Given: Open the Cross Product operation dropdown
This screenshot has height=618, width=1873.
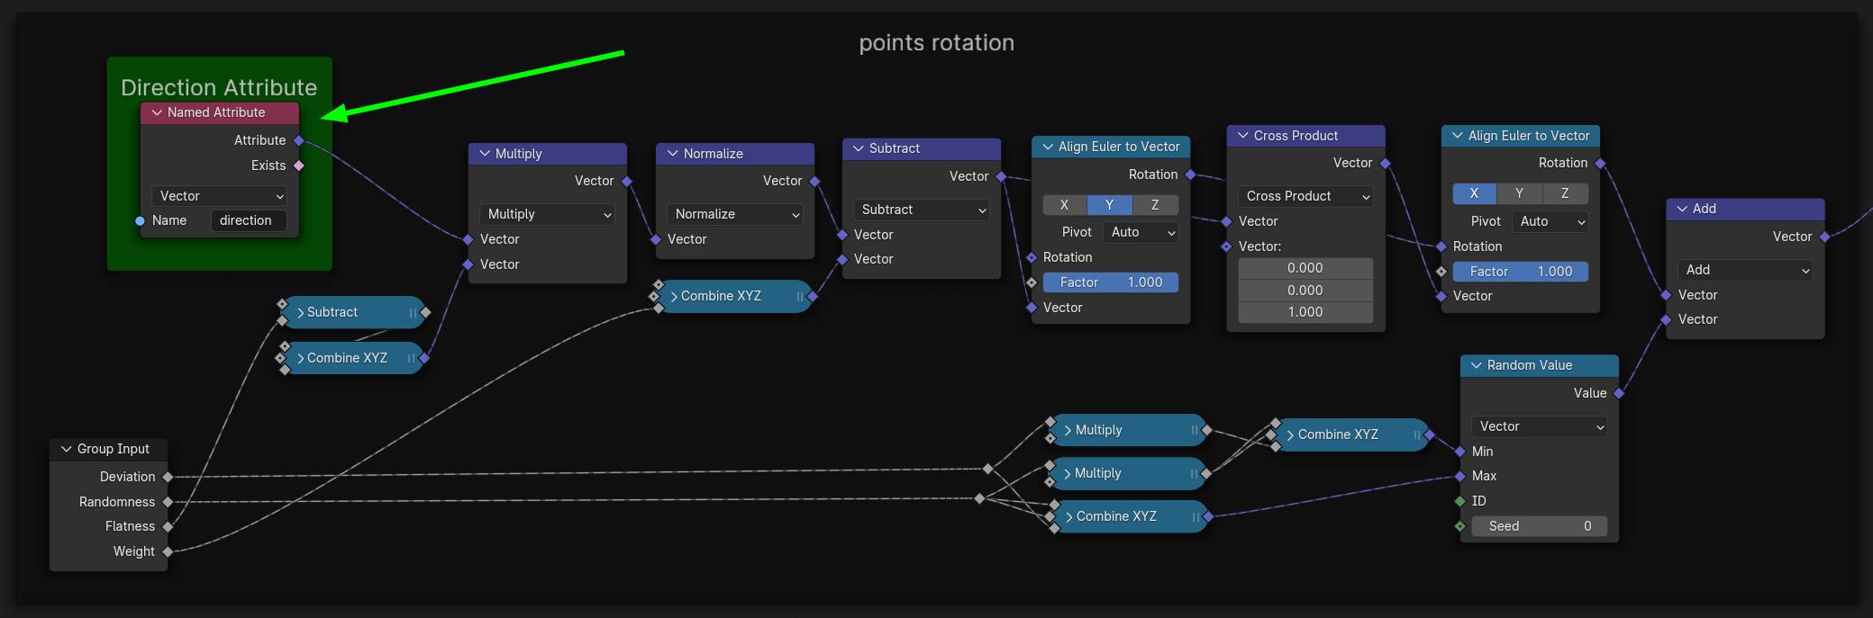Looking at the screenshot, I should point(1305,196).
